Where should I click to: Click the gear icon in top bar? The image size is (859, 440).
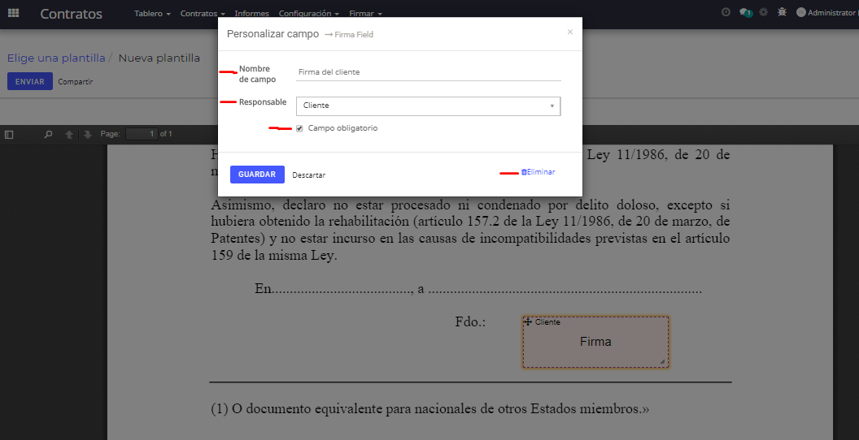click(764, 12)
